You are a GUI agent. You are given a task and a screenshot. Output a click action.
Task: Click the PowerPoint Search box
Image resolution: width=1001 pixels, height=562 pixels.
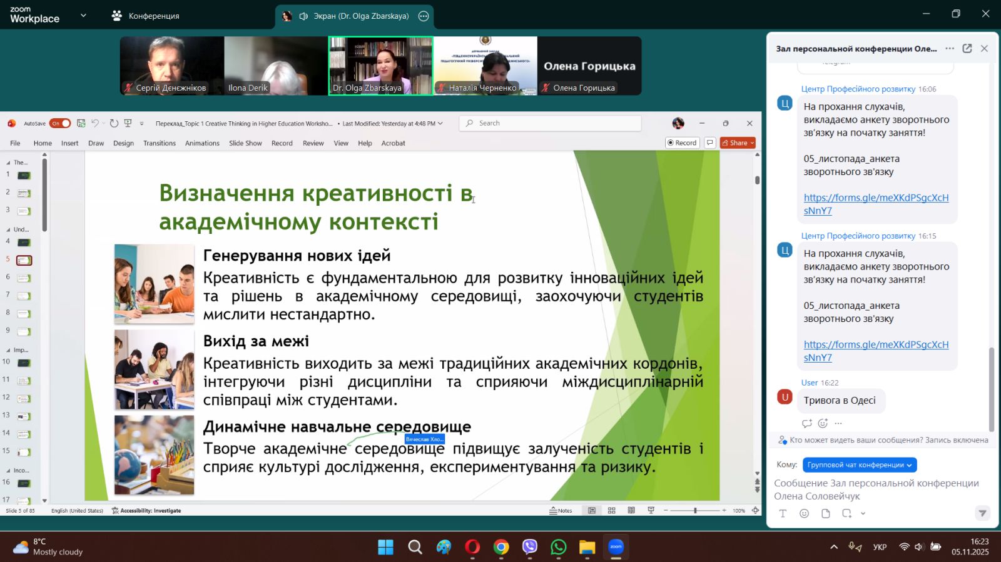point(551,124)
